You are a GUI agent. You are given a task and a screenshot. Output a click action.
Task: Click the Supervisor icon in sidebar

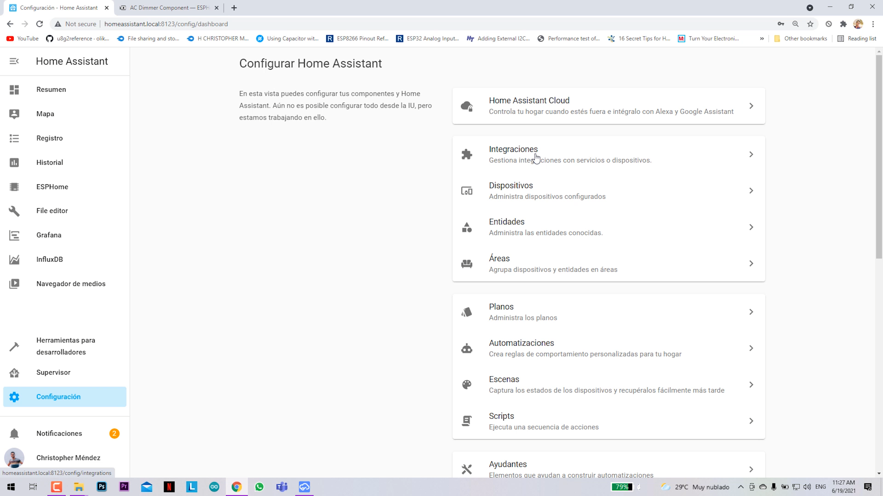click(14, 372)
